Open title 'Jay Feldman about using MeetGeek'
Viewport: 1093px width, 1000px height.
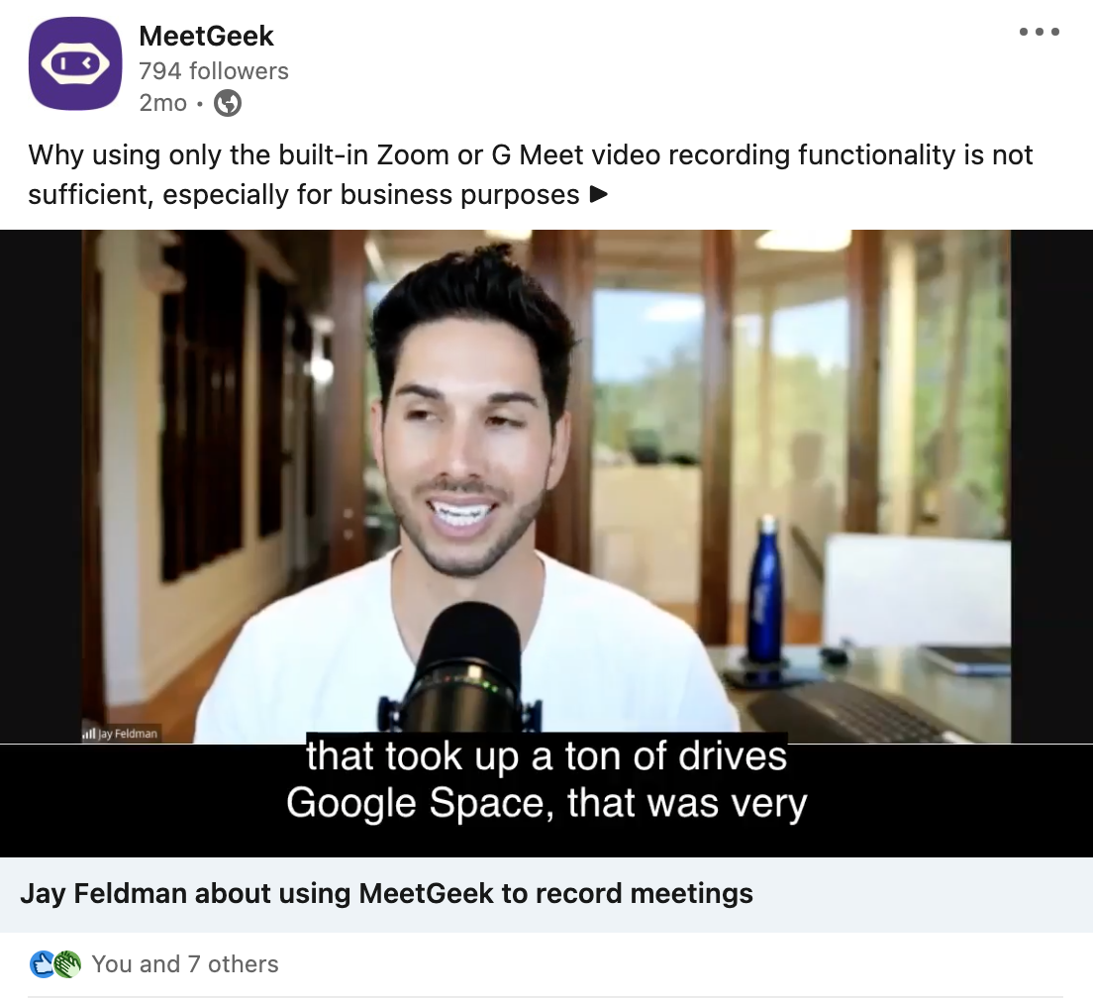point(386,893)
